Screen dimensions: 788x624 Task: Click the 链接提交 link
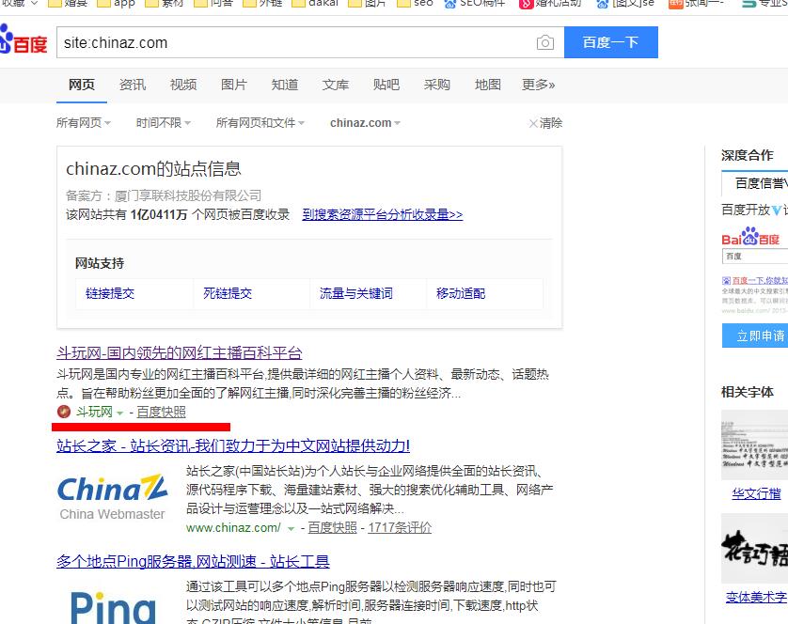(x=110, y=293)
